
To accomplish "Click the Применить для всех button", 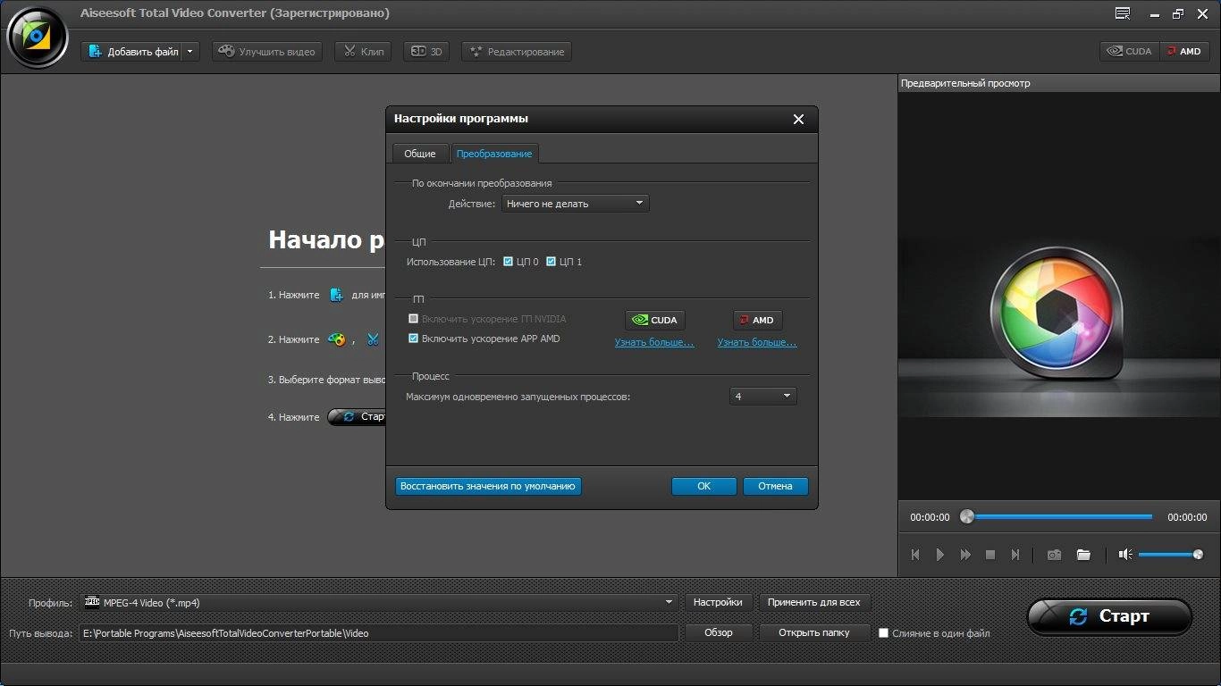I will click(813, 602).
